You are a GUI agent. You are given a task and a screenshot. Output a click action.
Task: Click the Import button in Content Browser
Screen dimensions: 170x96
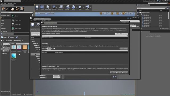coord(11,37)
